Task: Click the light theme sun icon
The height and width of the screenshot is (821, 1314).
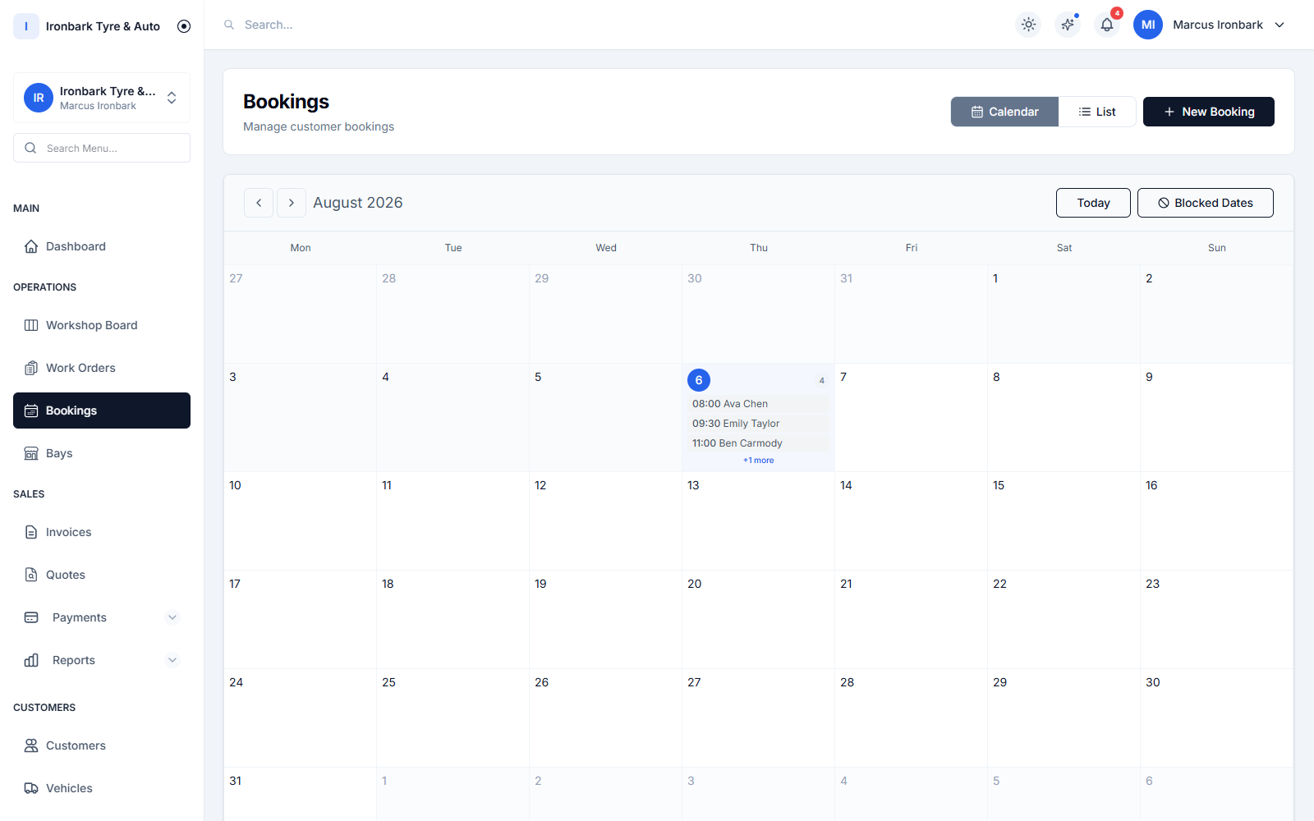Action: pyautogui.click(x=1028, y=25)
